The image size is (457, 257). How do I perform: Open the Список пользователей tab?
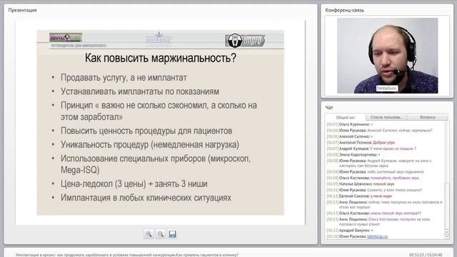386,117
